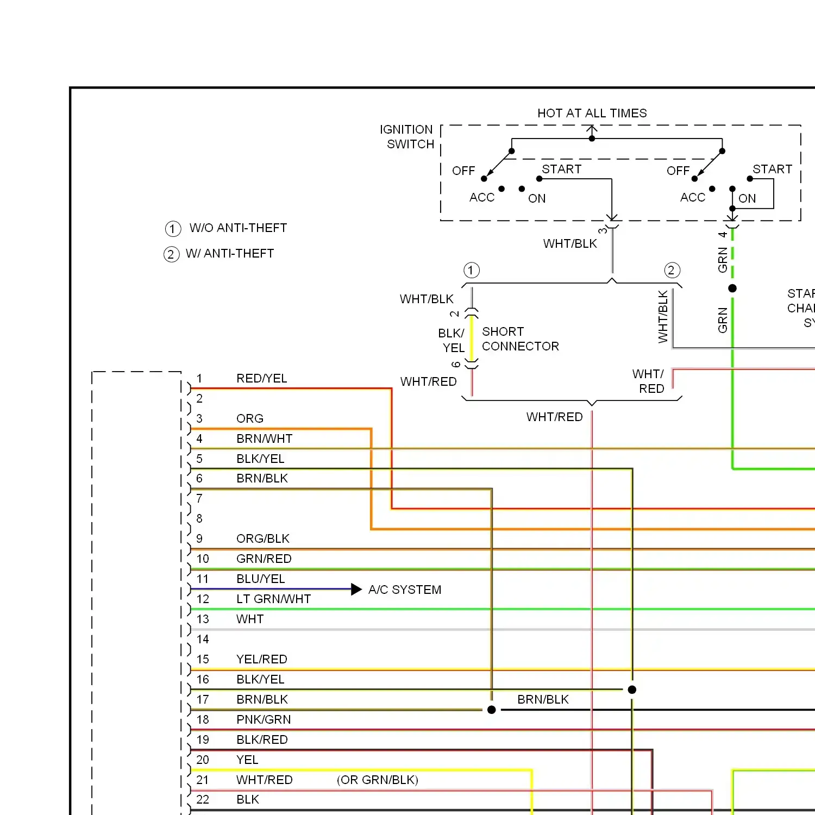
Task: Select the IGNITION SWITCH label
Action: [407, 137]
